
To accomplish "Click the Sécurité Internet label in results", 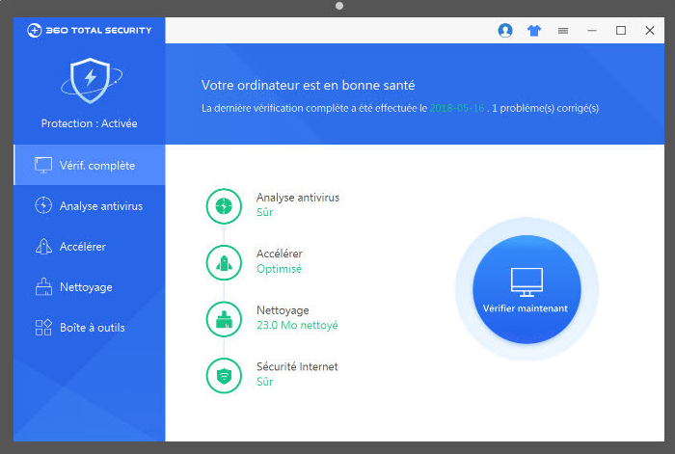I will click(x=297, y=366).
